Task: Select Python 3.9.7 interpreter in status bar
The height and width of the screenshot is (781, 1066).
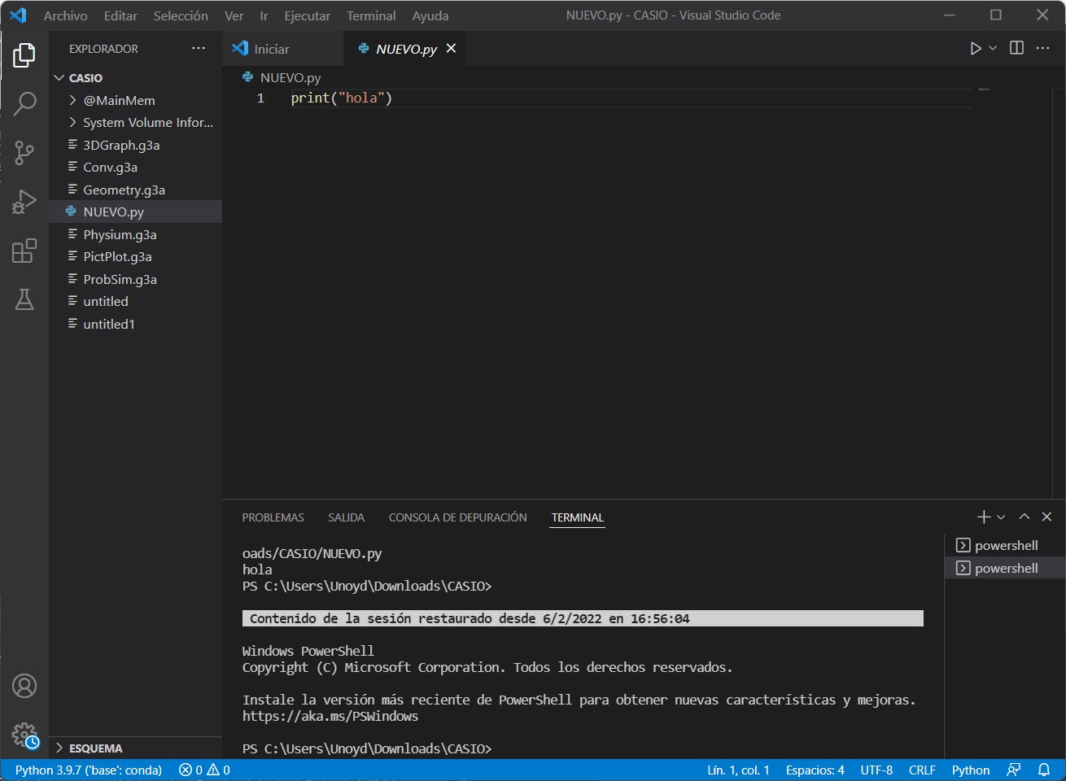Action: [88, 770]
